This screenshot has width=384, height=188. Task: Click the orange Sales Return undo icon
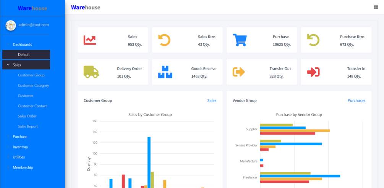coord(164,40)
